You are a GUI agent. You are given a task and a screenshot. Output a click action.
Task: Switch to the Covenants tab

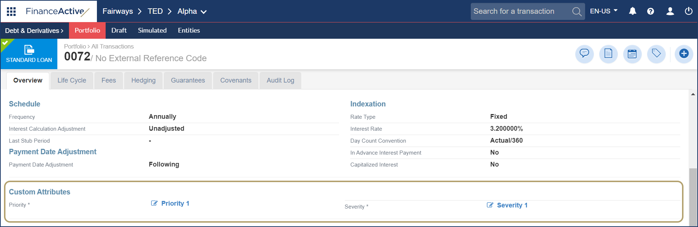point(236,80)
